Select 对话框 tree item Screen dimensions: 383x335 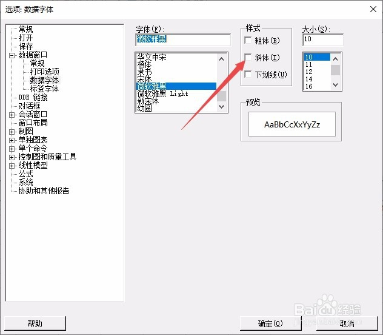click(29, 106)
